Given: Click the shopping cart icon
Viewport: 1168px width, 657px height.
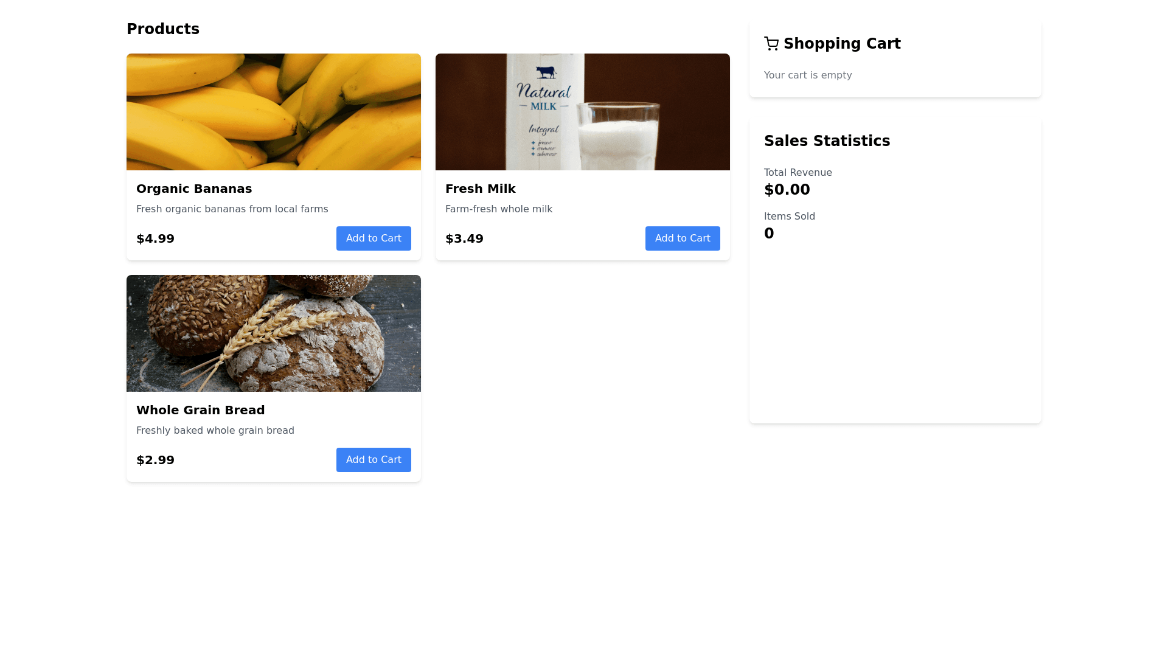Looking at the screenshot, I should [771, 44].
